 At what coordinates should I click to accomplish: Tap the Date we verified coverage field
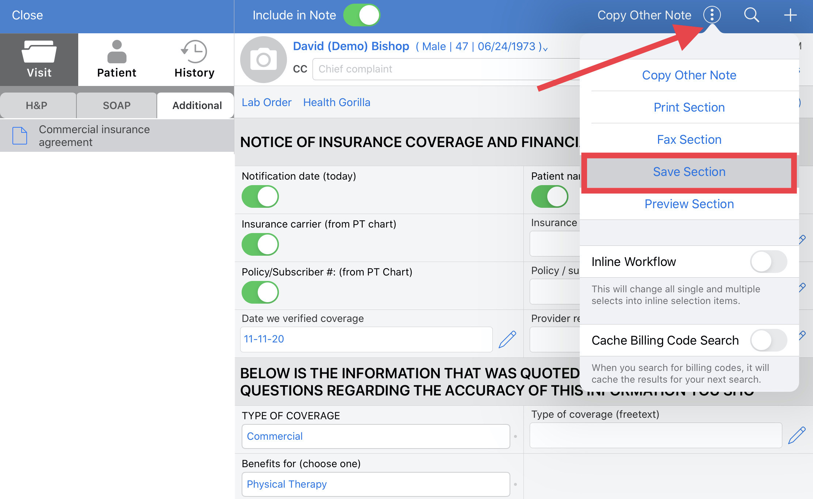[366, 339]
